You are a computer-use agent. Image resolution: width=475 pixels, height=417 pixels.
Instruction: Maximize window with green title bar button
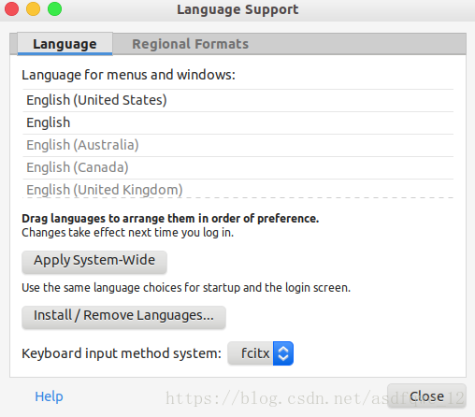coord(54,8)
